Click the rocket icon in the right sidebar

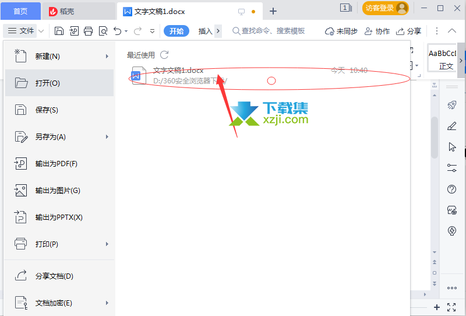click(452, 105)
